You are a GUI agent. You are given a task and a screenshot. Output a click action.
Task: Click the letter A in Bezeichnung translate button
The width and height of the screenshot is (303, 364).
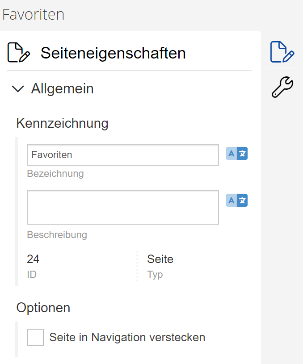point(231,154)
